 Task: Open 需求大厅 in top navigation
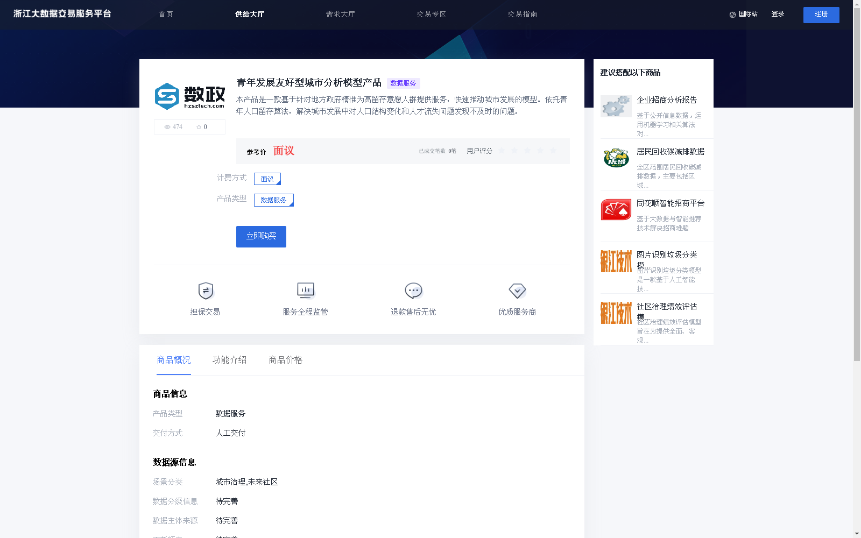[x=341, y=14]
